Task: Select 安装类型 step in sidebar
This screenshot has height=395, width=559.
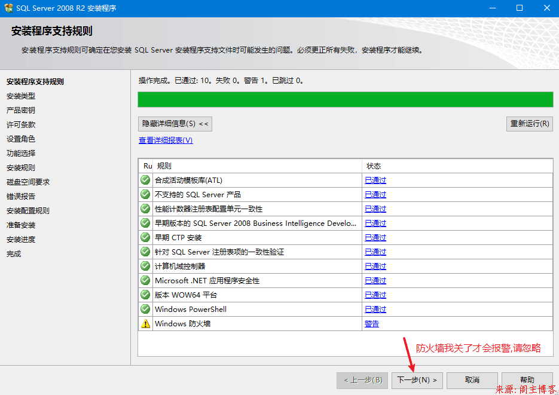Action: (21, 96)
